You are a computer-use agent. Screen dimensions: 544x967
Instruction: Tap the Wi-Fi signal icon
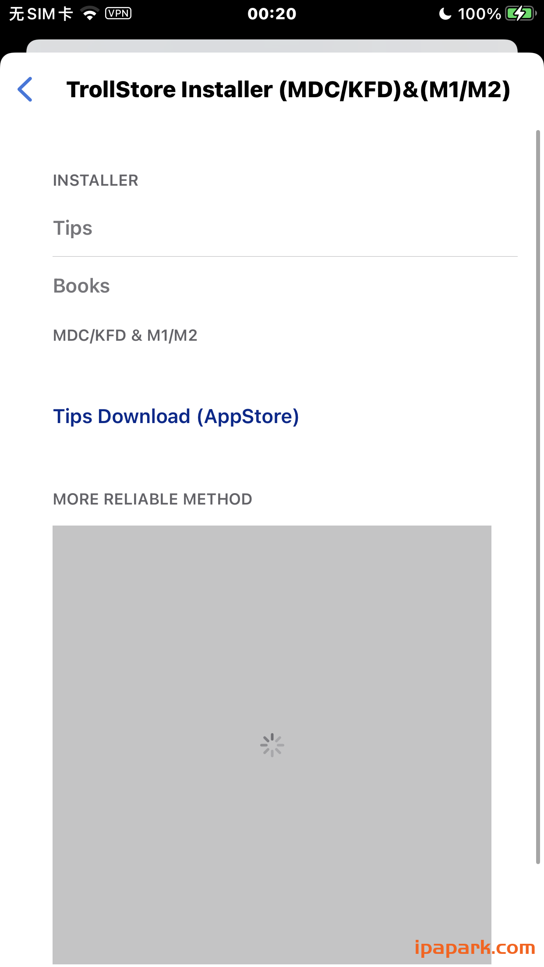[x=90, y=14]
